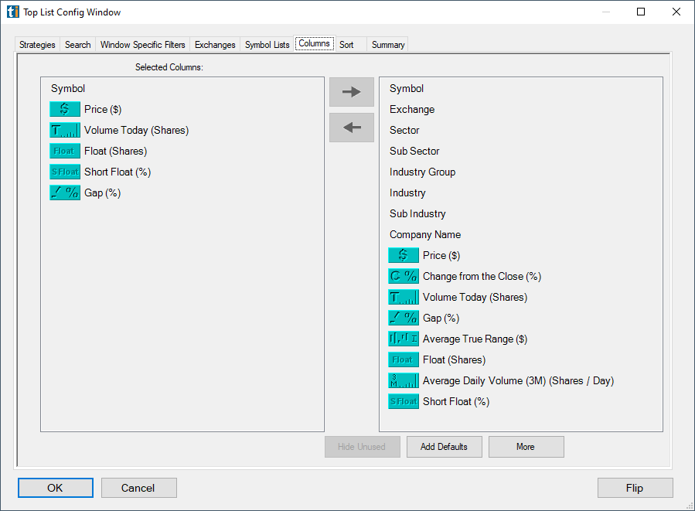Viewport: 695px width, 511px height.
Task: Click the left arrow to remove columns
Action: (351, 128)
